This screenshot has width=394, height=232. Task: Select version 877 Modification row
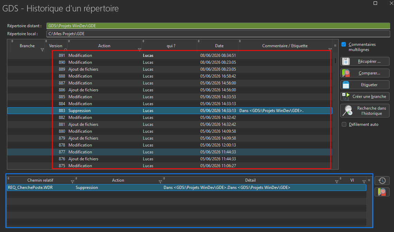(x=170, y=152)
